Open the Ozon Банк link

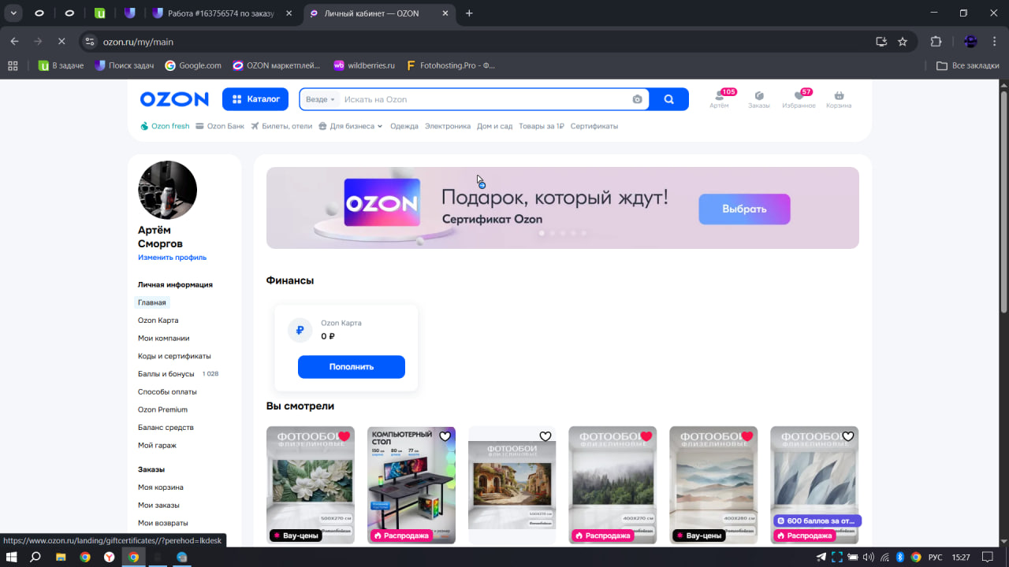click(x=220, y=126)
